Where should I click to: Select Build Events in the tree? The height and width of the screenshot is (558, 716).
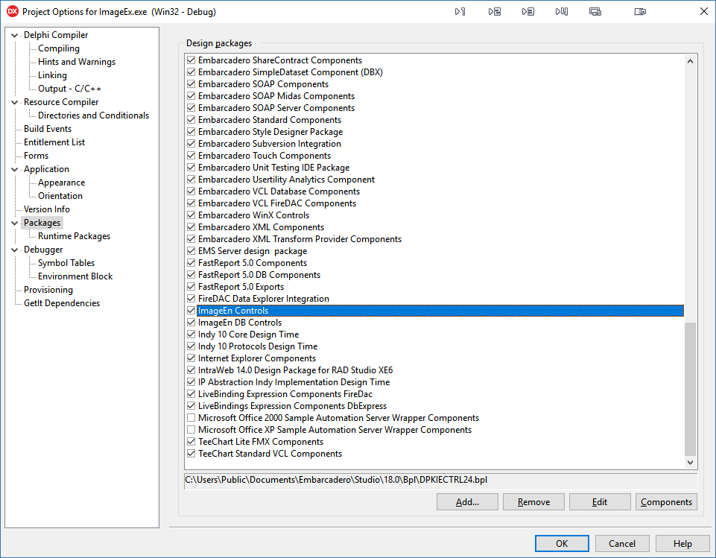coord(48,129)
